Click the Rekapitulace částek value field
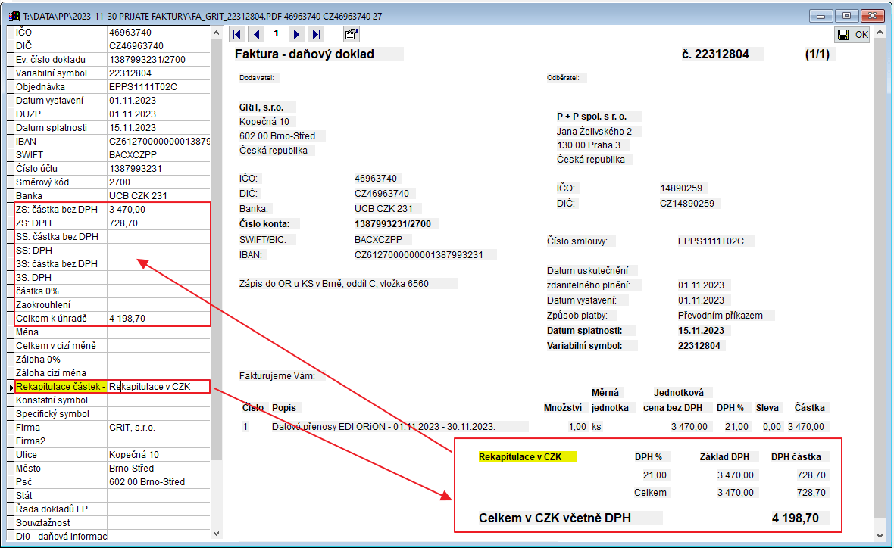The image size is (894, 548). pos(158,387)
